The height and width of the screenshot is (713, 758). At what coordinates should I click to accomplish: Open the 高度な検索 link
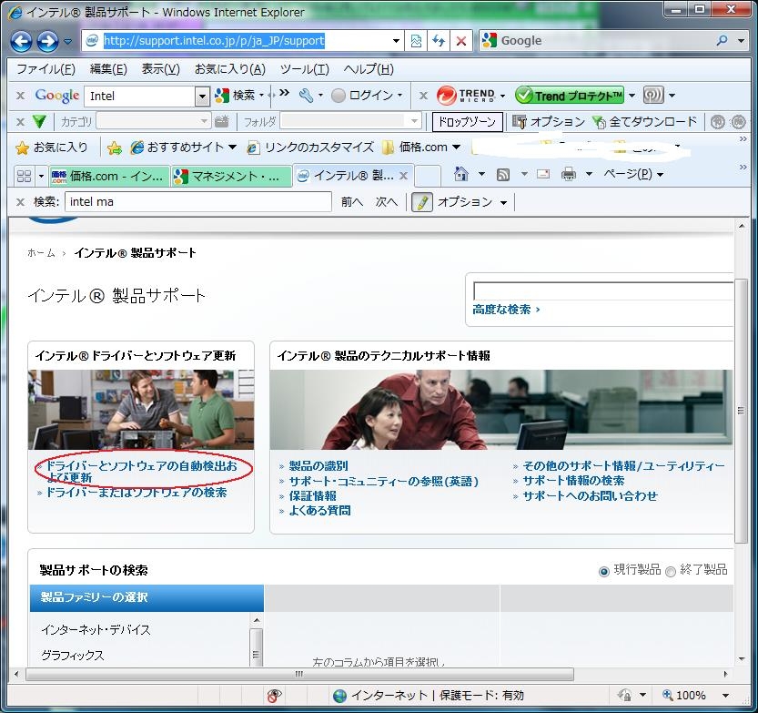pyautogui.click(x=506, y=310)
